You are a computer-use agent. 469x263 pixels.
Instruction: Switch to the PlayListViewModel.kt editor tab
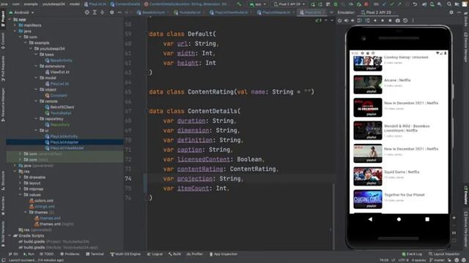[231, 12]
